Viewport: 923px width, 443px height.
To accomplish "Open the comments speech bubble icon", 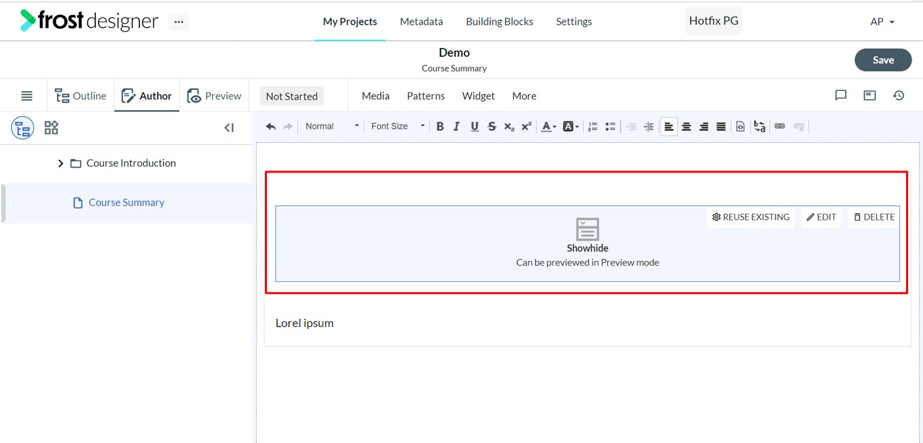I will [841, 96].
